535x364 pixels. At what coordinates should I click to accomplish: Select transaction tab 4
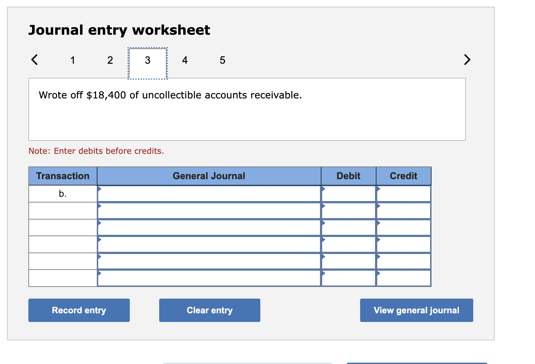coord(185,60)
